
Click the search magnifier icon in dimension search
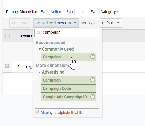coord(39,33)
